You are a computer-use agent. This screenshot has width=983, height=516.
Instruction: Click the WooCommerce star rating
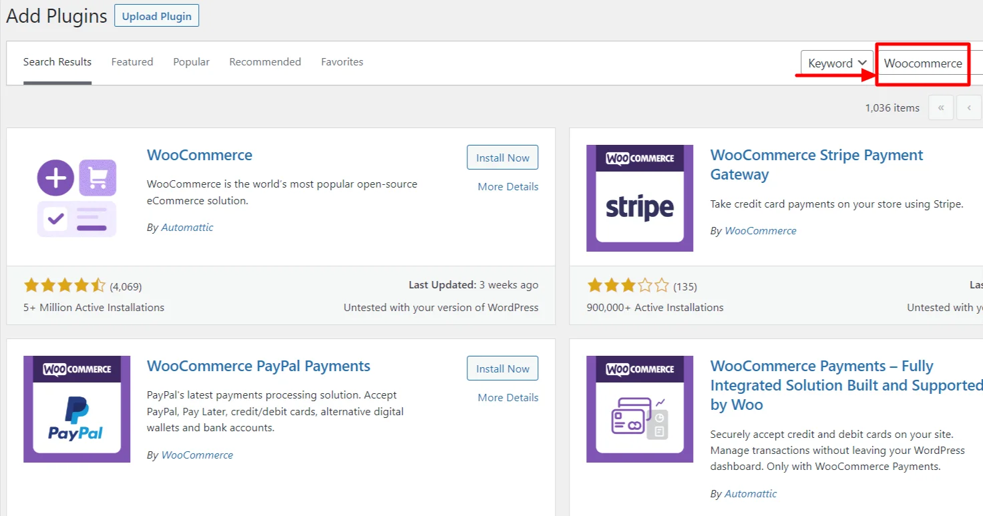pos(65,286)
